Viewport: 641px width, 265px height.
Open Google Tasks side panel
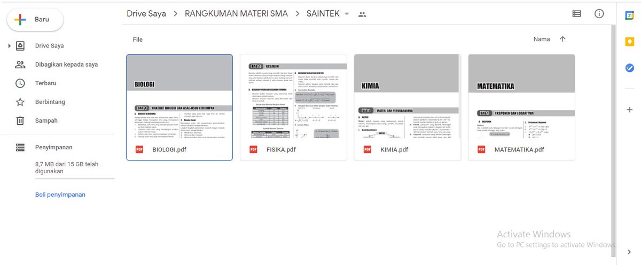[x=629, y=68]
